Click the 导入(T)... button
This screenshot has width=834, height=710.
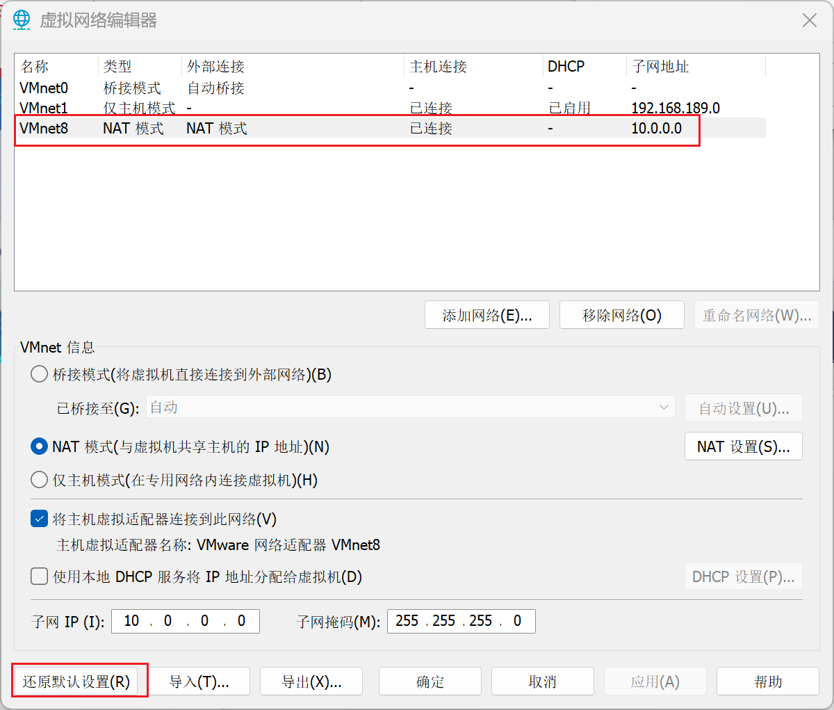click(x=199, y=681)
